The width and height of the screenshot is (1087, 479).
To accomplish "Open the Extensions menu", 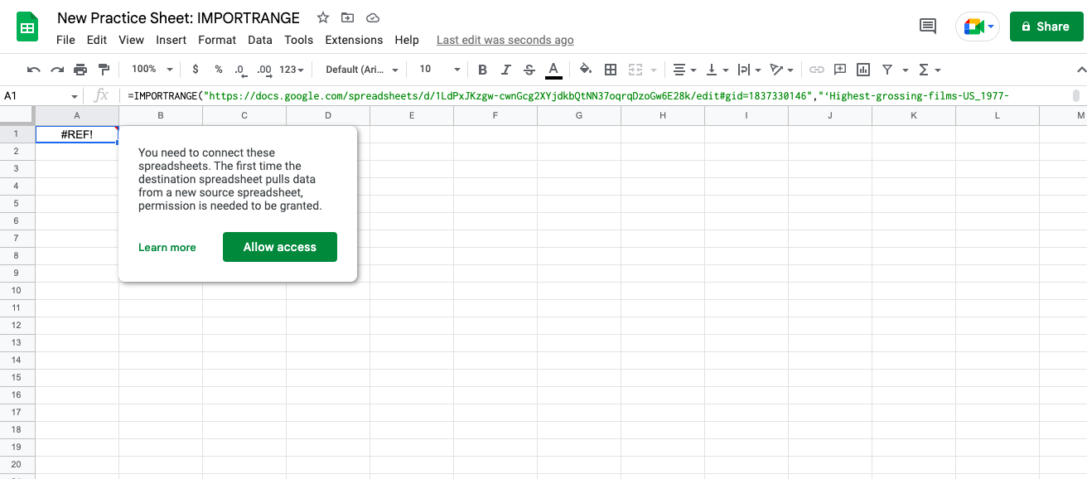I will (354, 40).
